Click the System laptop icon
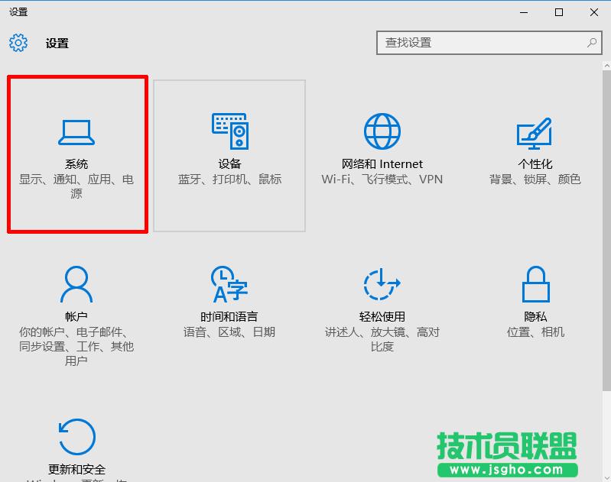This screenshot has width=611, height=482. 76,132
